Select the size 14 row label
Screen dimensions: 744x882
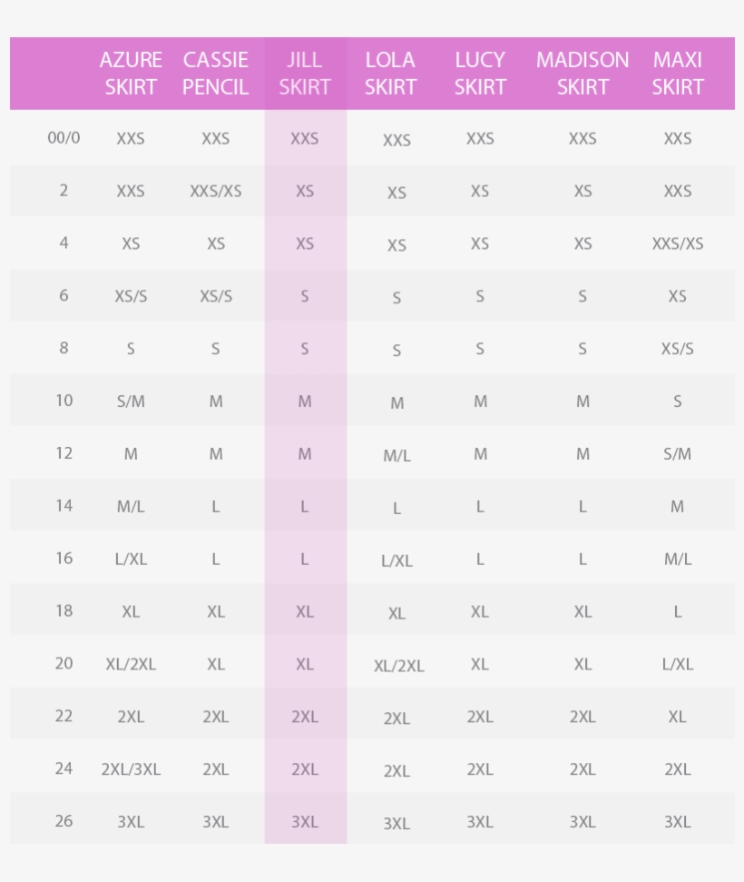click(64, 506)
